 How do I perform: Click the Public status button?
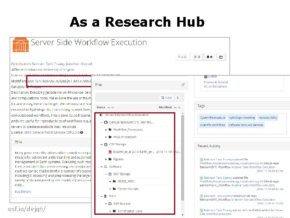[x=182, y=57]
